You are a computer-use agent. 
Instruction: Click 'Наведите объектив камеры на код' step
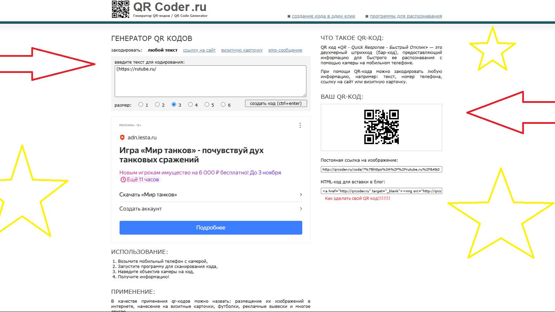pos(156,272)
